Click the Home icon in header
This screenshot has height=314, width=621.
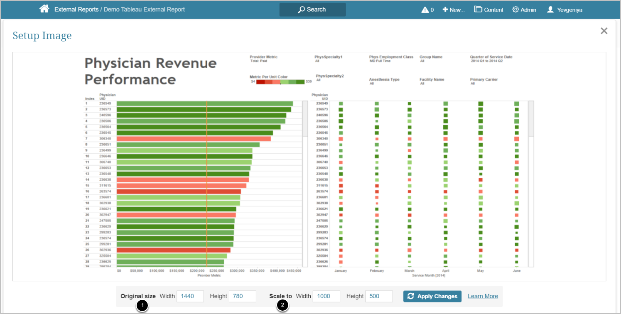click(x=44, y=9)
